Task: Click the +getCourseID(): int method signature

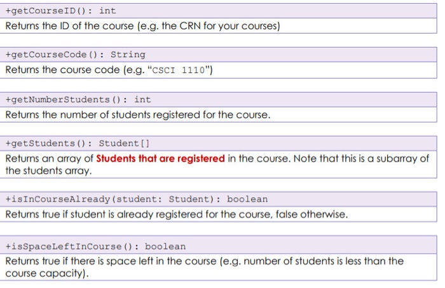Action: [x=61, y=11]
